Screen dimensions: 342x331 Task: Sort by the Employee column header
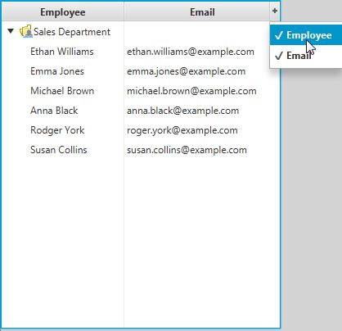pyautogui.click(x=63, y=12)
